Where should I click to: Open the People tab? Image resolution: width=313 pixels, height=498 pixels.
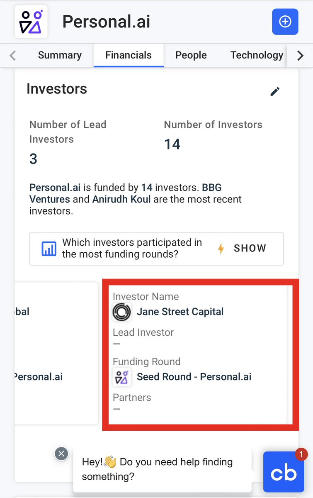pos(191,55)
